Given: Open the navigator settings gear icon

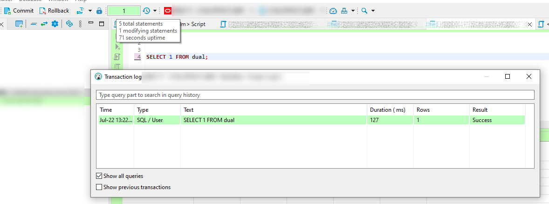Looking at the screenshot, I should [55, 24].
